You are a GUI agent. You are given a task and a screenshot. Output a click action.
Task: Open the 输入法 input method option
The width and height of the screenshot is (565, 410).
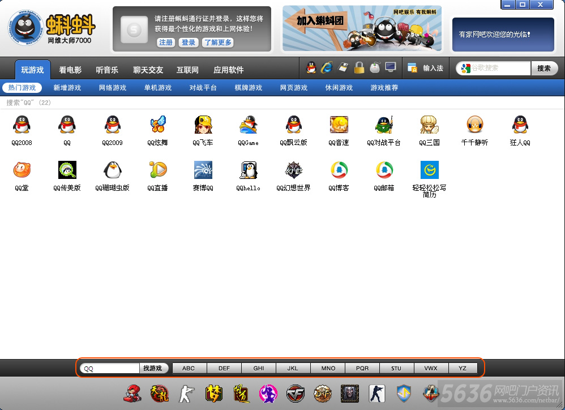click(426, 68)
